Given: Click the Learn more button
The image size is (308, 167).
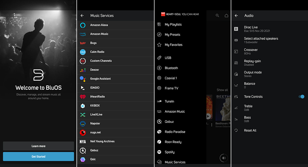Looking at the screenshot, I should (x=38, y=146).
